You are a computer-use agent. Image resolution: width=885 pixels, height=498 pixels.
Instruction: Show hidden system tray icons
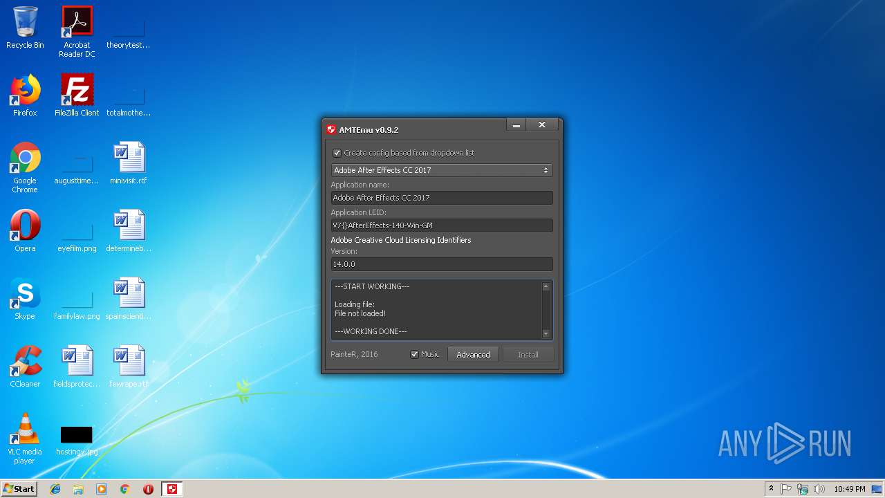771,489
